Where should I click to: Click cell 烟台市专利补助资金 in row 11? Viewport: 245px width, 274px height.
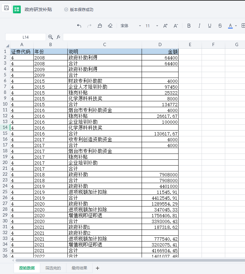click(x=105, y=110)
